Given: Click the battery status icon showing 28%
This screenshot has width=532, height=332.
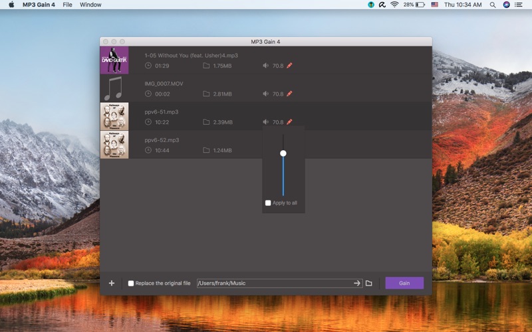Looking at the screenshot, I should pos(420,5).
